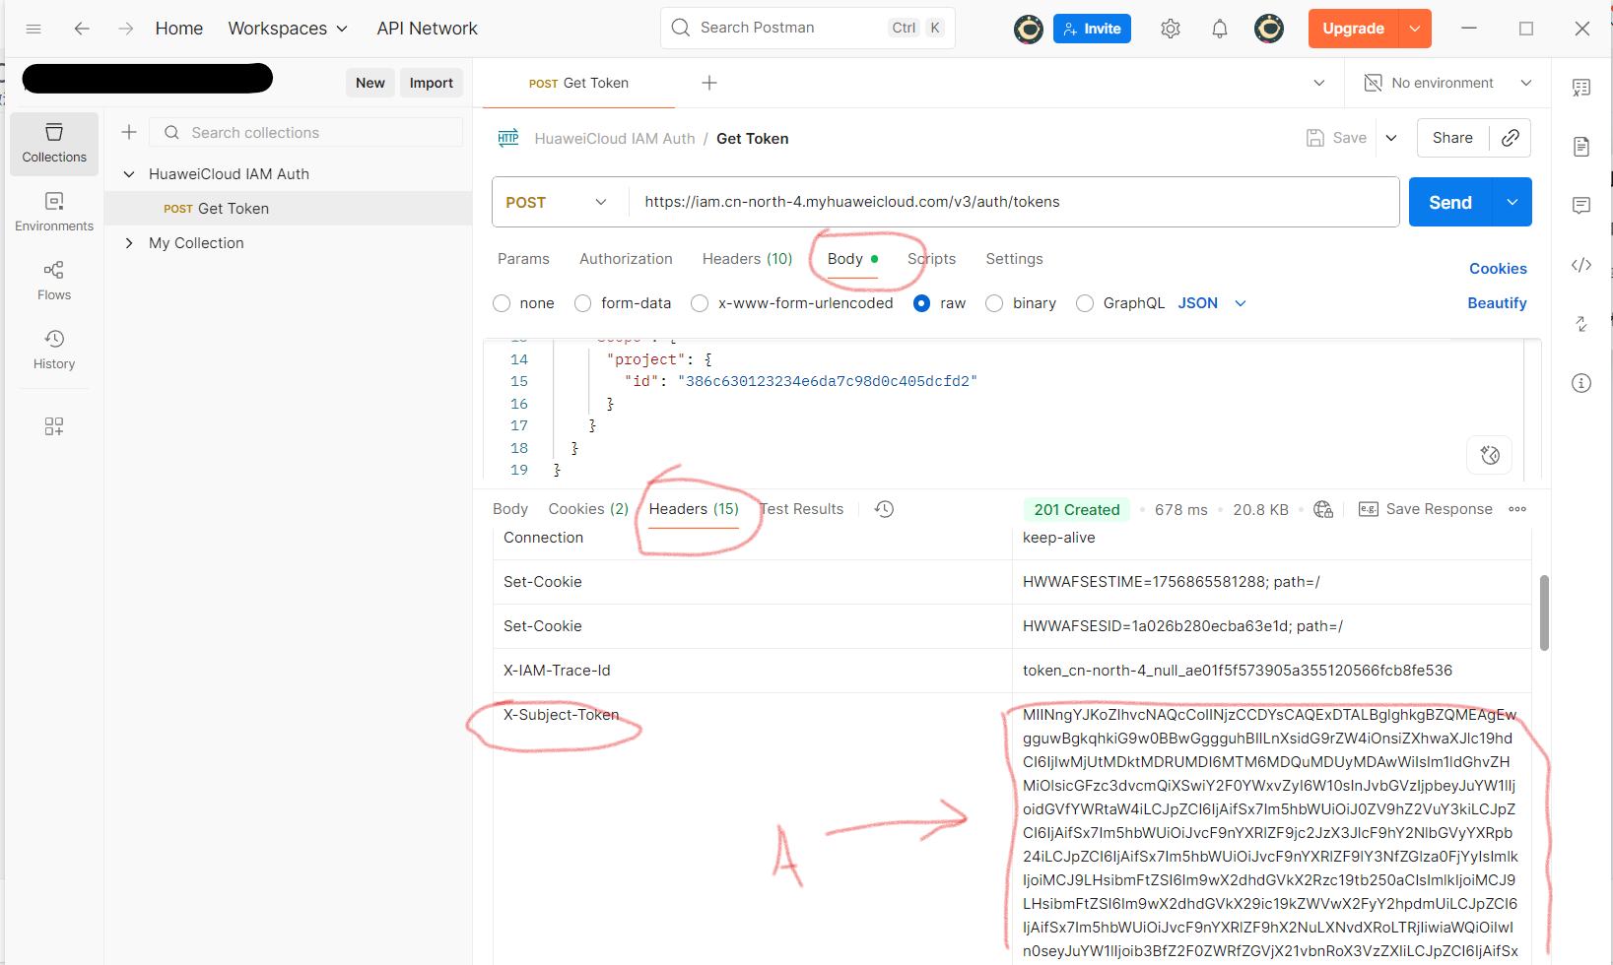Click the response history clock icon
This screenshot has width=1613, height=965.
[x=884, y=509]
